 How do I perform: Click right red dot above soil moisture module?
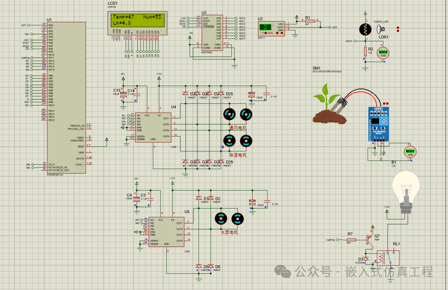(387, 103)
